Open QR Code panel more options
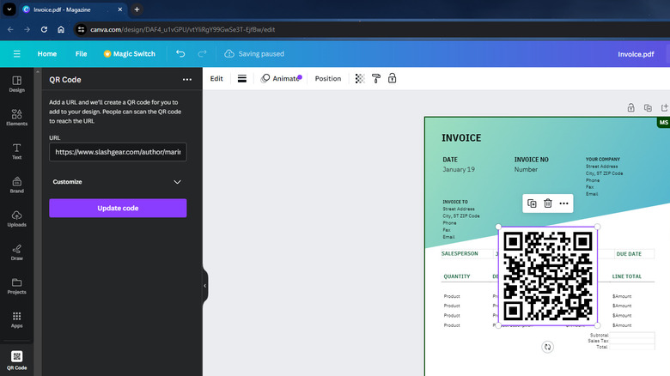This screenshot has width=670, height=376. (x=187, y=79)
